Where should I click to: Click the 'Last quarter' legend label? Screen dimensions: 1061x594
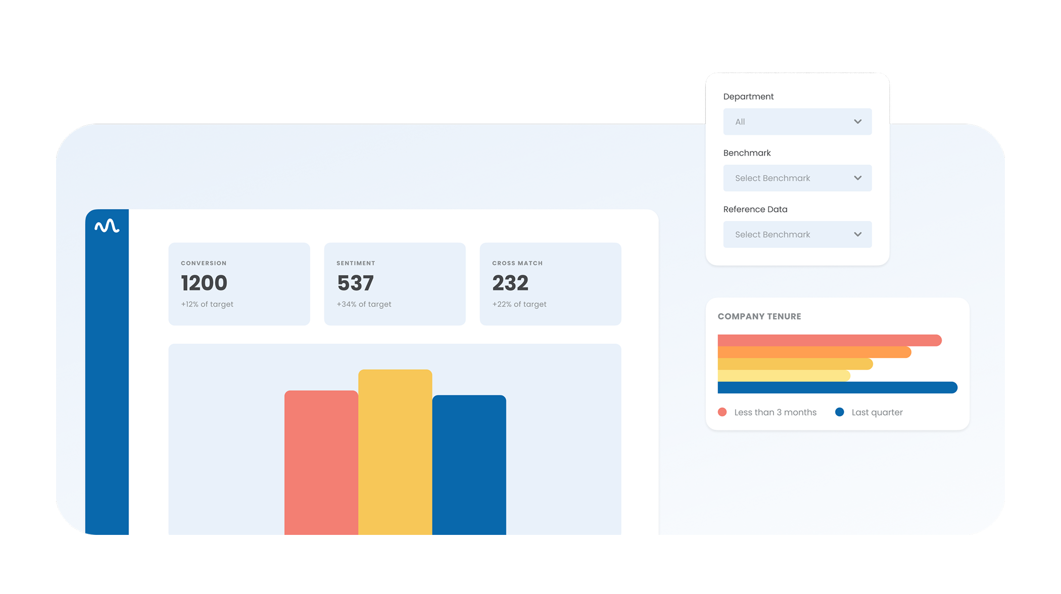pyautogui.click(x=877, y=412)
